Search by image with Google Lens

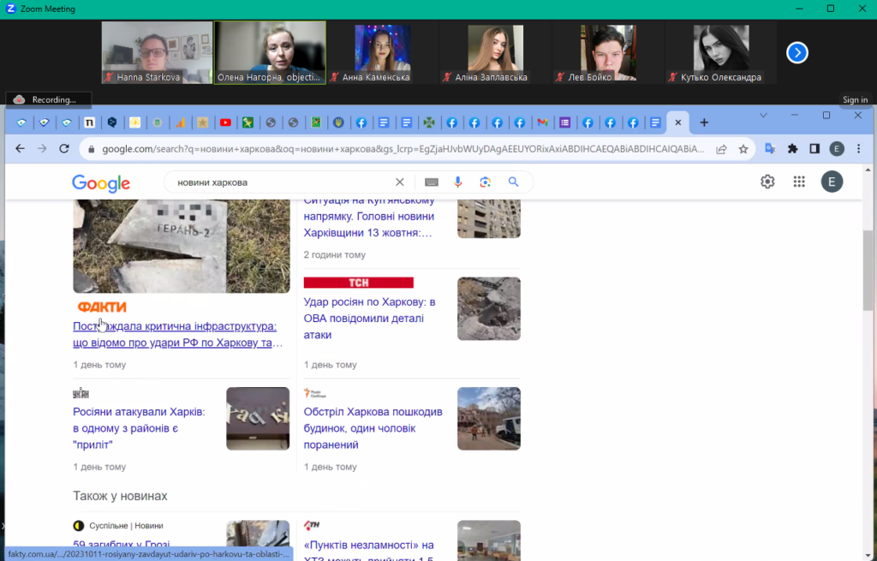pyautogui.click(x=485, y=182)
